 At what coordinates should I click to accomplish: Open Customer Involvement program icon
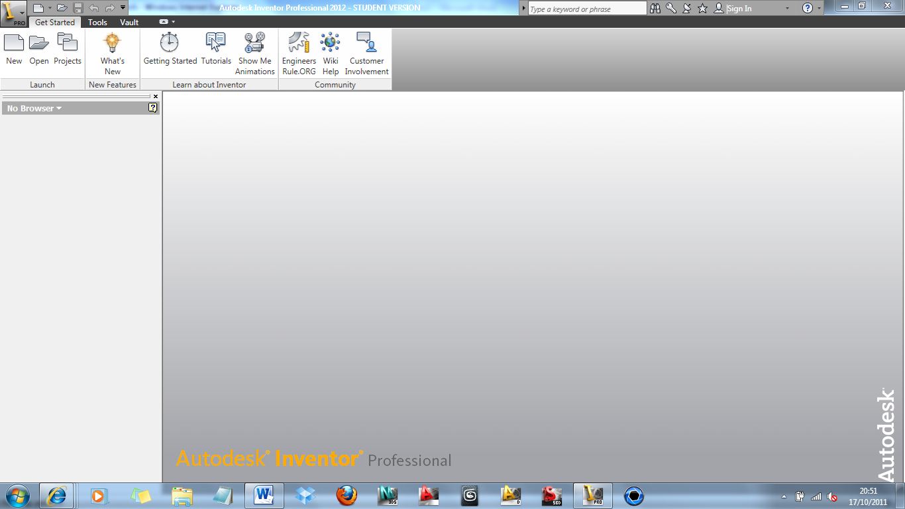[366, 42]
